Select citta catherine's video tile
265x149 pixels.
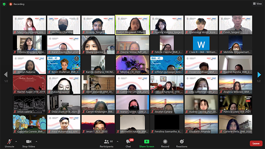click(201, 84)
